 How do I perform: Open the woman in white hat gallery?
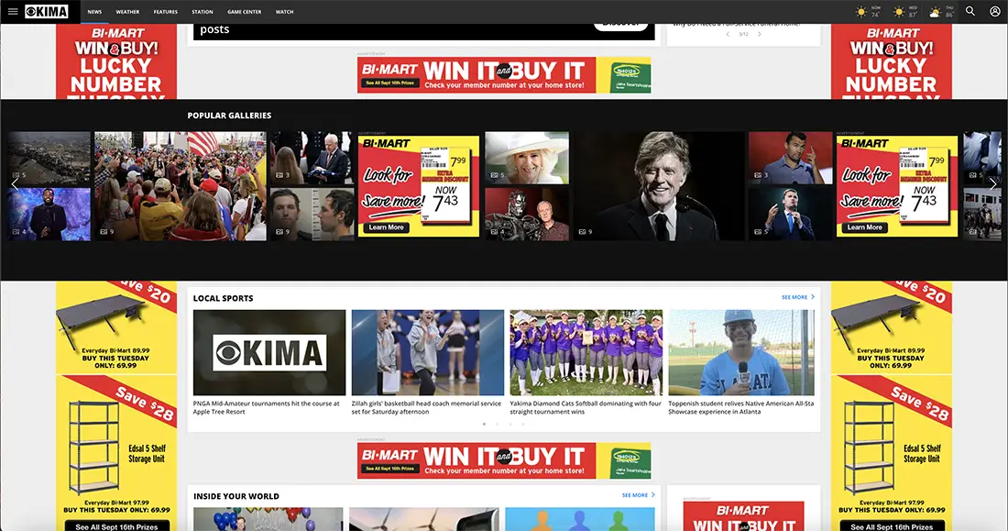click(527, 158)
